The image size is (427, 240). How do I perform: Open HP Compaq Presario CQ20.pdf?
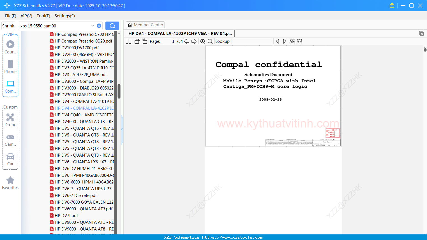click(81, 41)
